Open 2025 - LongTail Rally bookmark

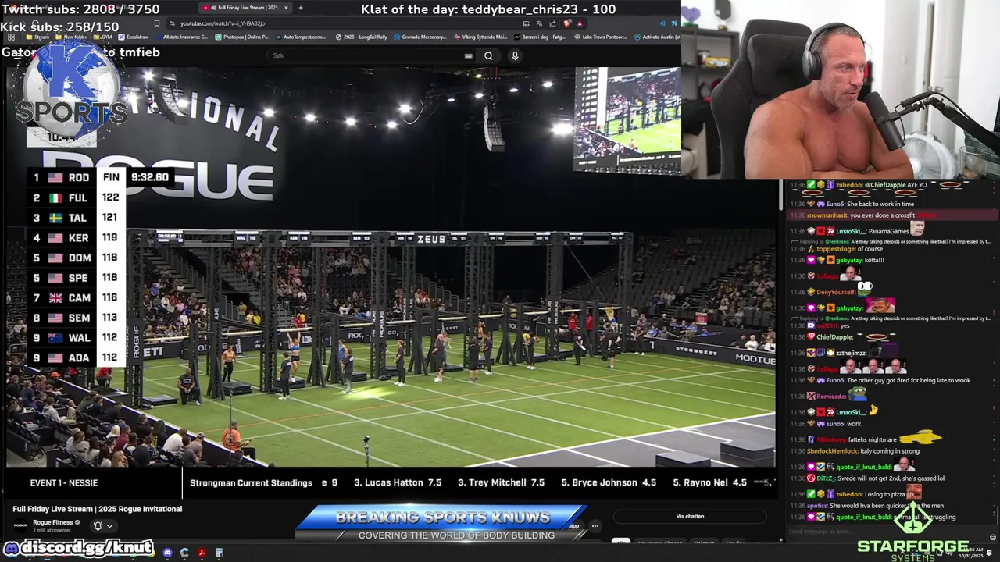tap(362, 37)
